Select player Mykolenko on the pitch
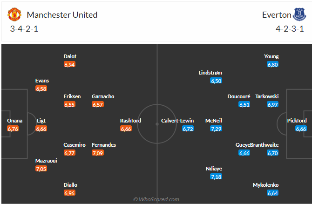The image size is (312, 204). 266,184
